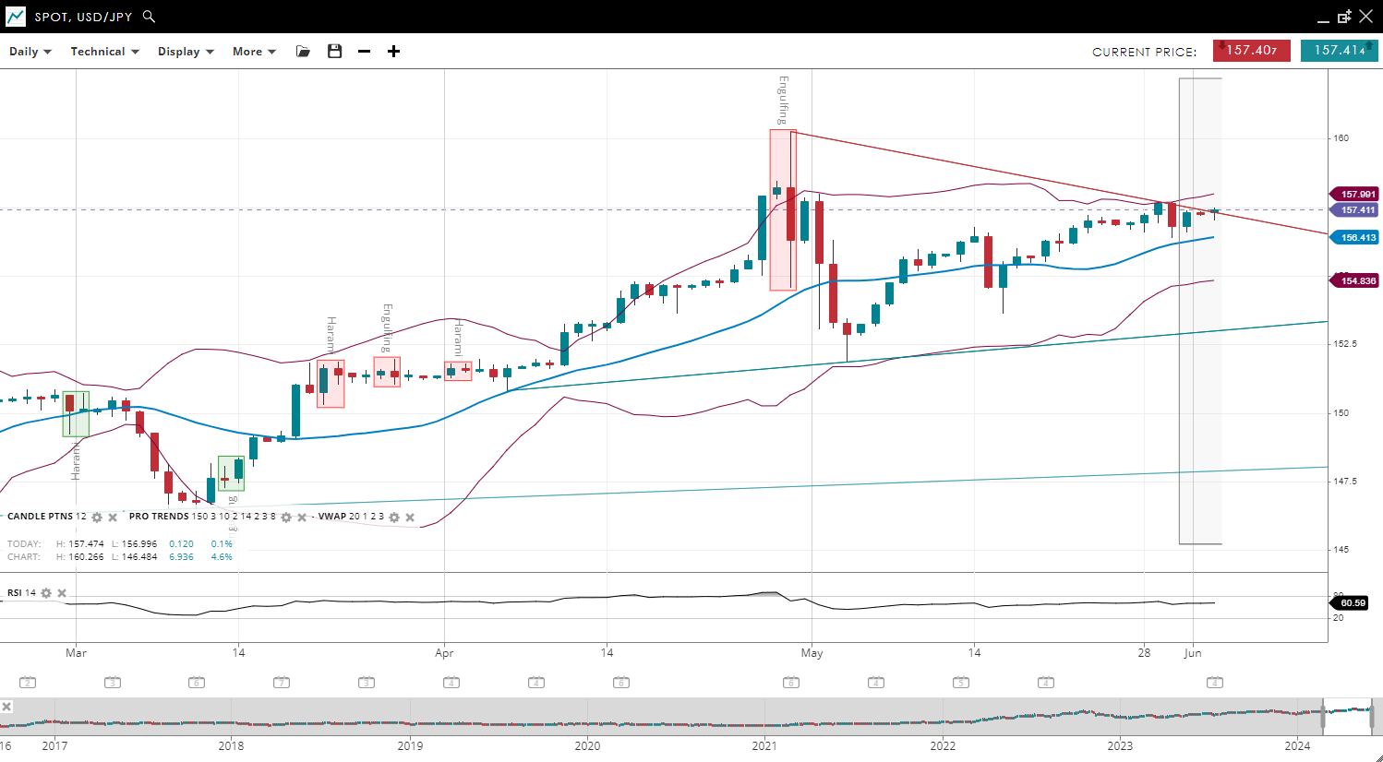Expand the Daily timeframe dropdown

(30, 52)
